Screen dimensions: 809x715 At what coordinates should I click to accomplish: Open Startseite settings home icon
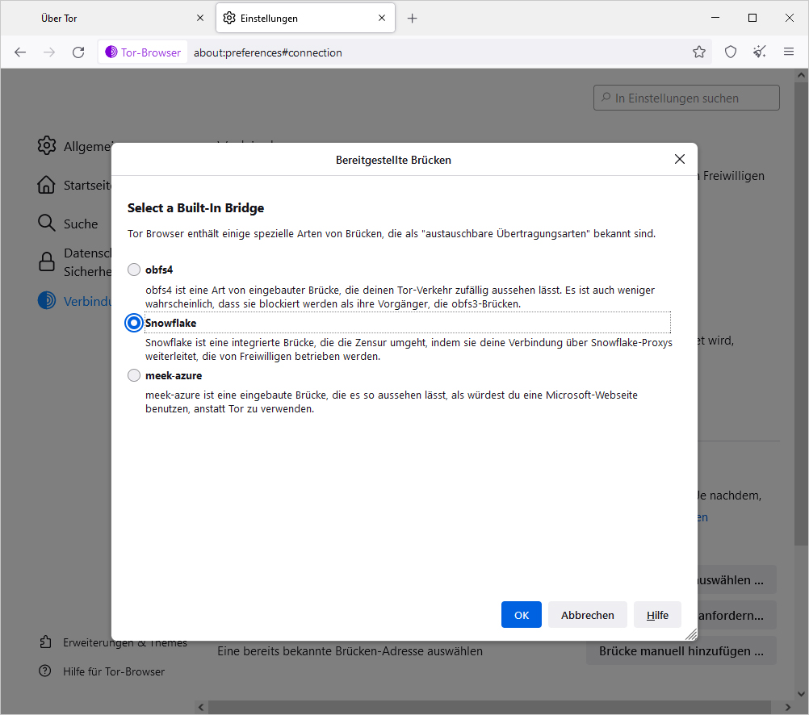[47, 185]
